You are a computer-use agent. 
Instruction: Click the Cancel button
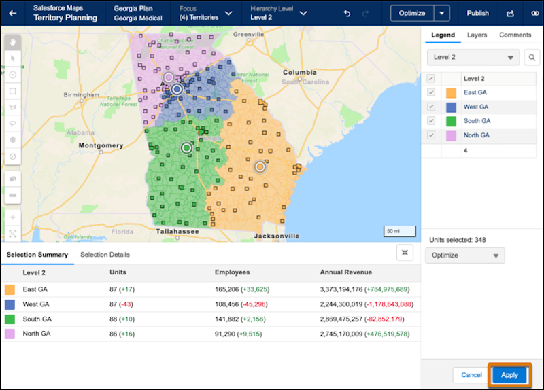click(471, 375)
